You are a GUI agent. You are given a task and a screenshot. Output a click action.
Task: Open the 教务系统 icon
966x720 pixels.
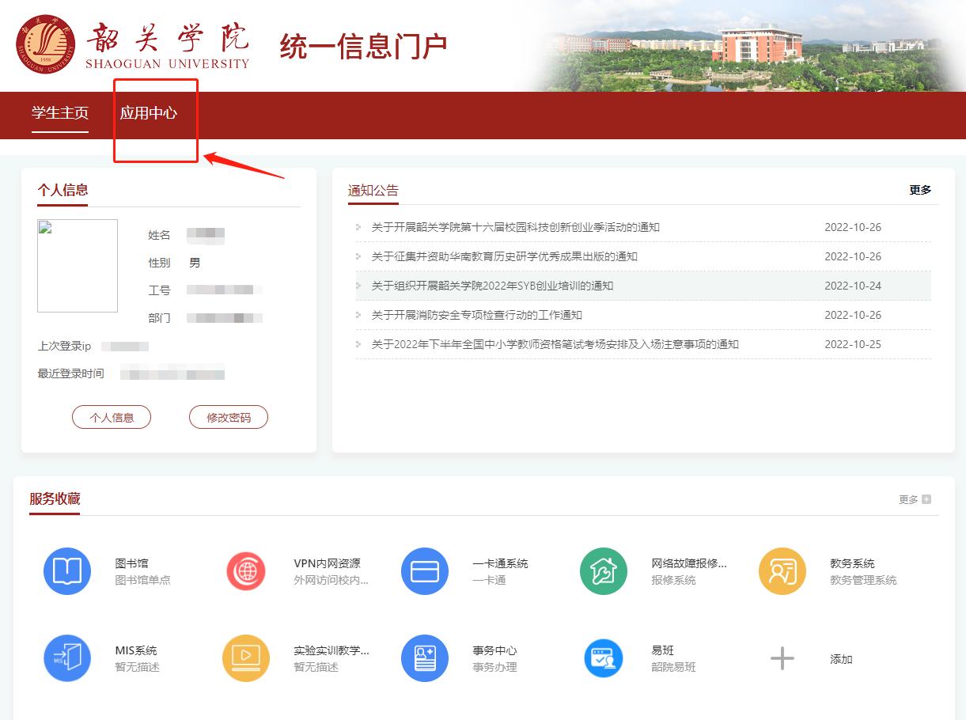coord(782,571)
